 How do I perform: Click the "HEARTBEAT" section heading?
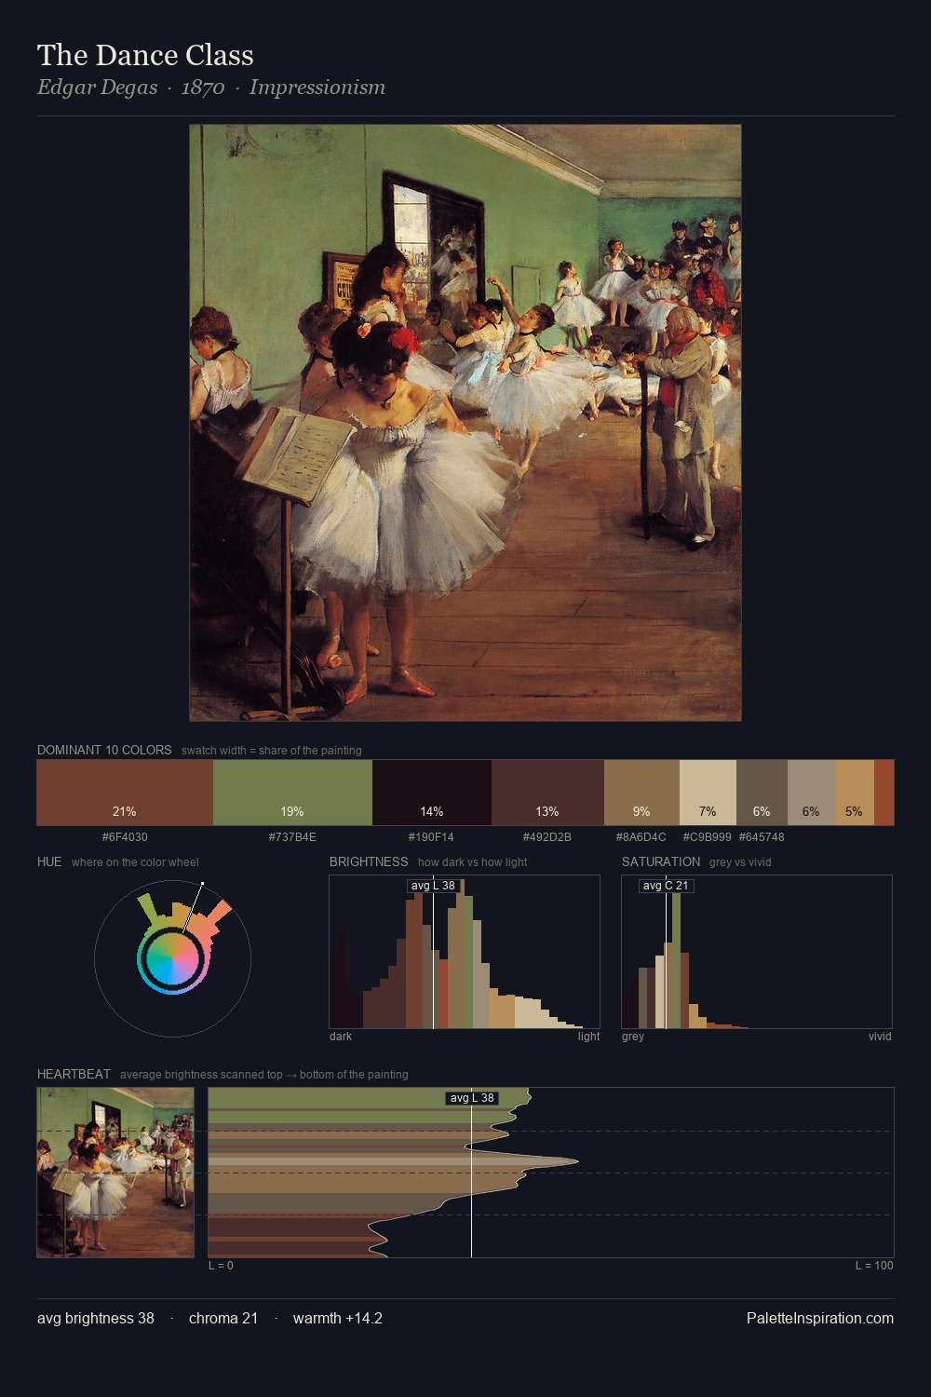pyautogui.click(x=74, y=1074)
